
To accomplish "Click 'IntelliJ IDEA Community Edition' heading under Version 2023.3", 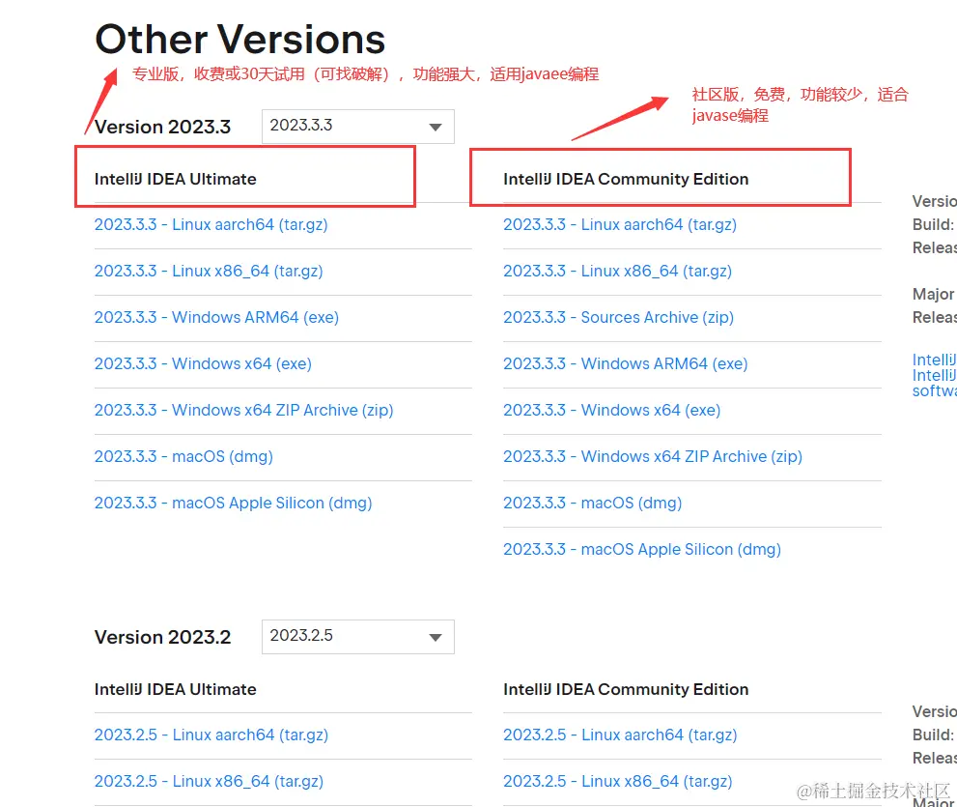I will [626, 179].
